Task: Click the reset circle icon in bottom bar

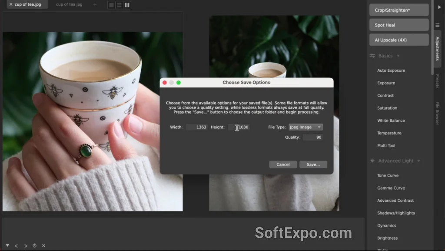Action: click(x=34, y=246)
